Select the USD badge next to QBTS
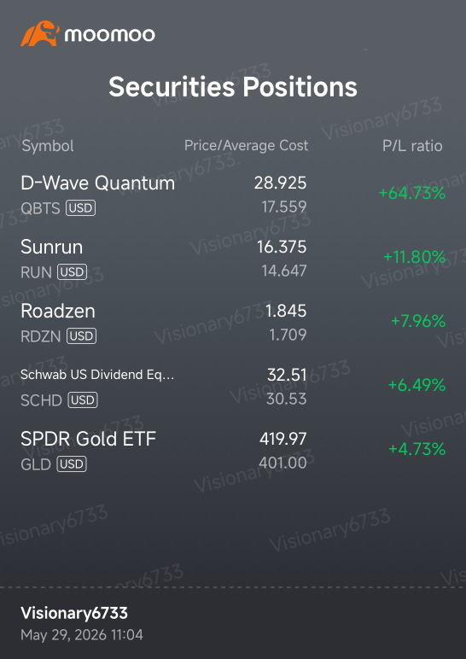466x659 pixels. (81, 208)
